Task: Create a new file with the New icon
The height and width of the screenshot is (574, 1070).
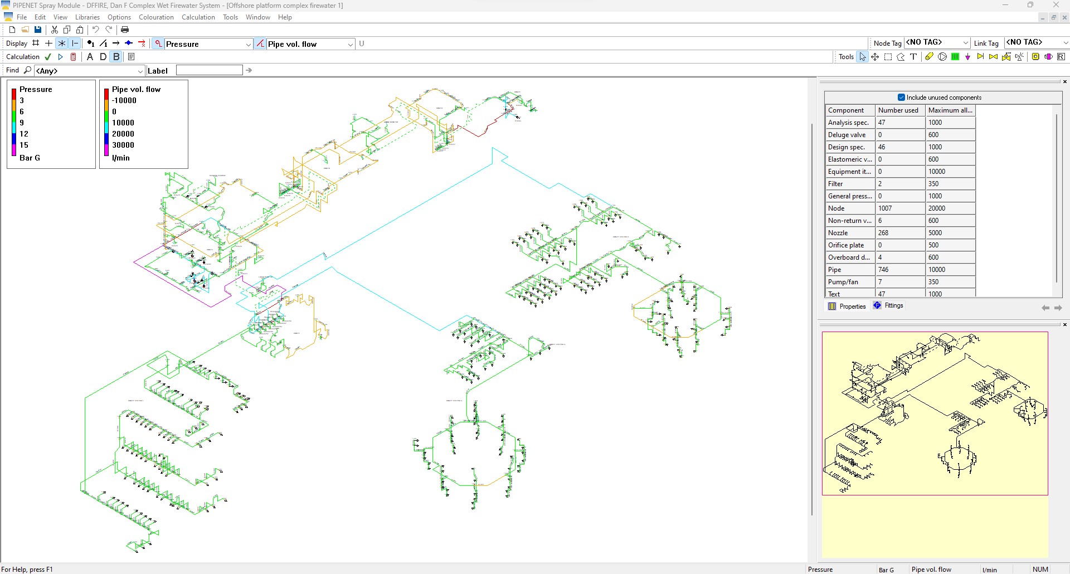Action: pyautogui.click(x=12, y=30)
